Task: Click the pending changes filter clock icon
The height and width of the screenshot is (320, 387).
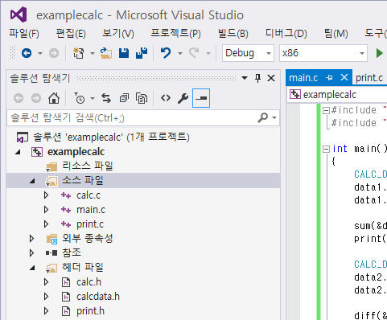Action: (x=80, y=98)
